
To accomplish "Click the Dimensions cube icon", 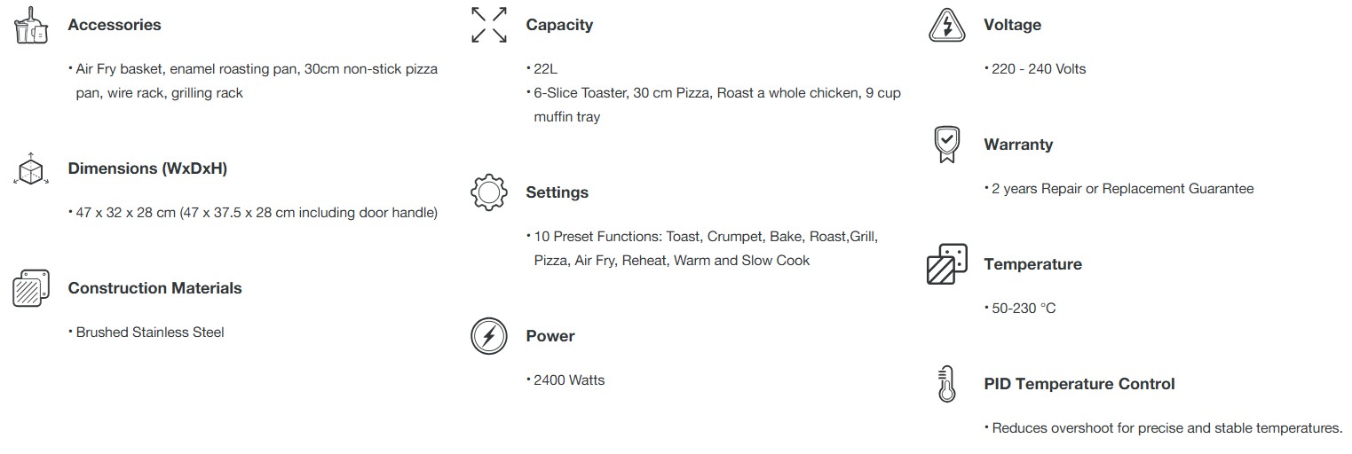I will click(31, 168).
